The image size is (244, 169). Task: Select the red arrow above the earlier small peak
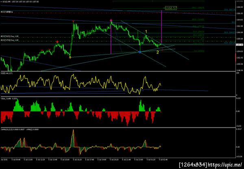click(x=57, y=42)
